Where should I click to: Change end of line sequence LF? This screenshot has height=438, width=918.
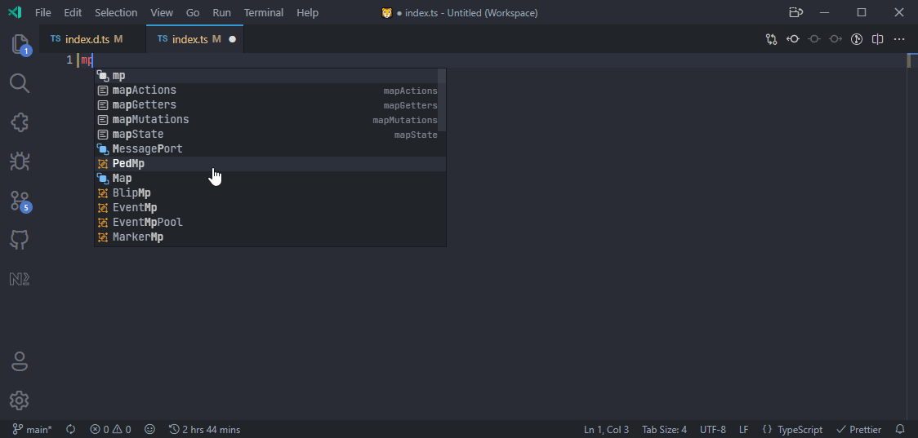[x=743, y=430]
